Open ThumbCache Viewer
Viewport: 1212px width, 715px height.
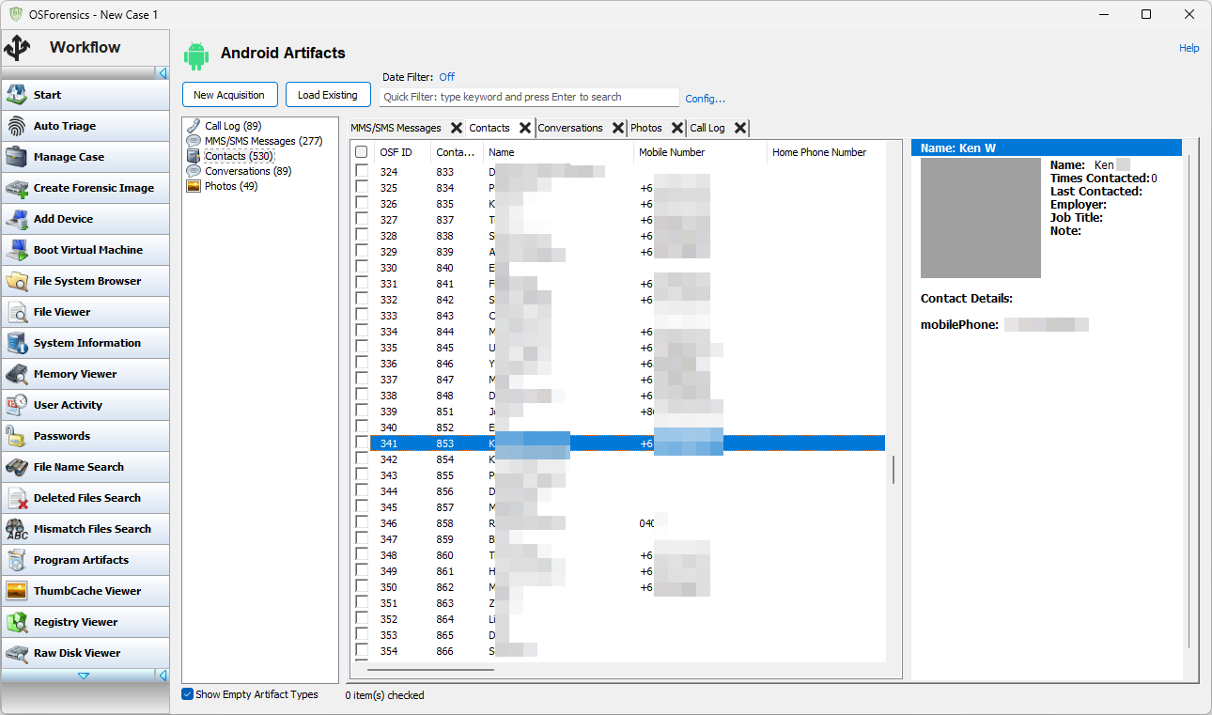point(85,591)
